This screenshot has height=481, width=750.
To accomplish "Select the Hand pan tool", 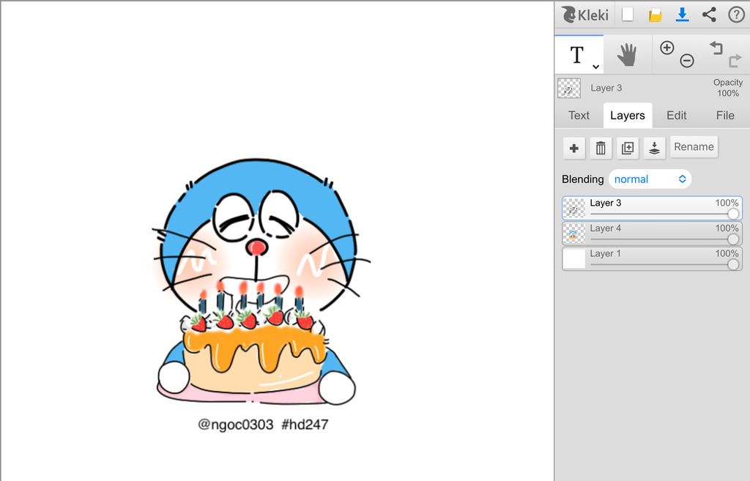I will coord(627,54).
